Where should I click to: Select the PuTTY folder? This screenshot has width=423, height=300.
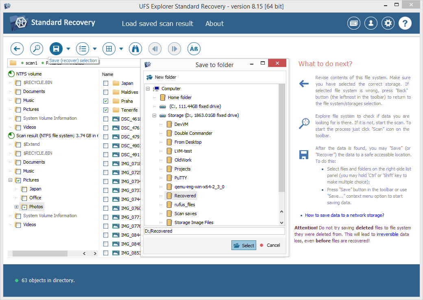click(x=181, y=178)
